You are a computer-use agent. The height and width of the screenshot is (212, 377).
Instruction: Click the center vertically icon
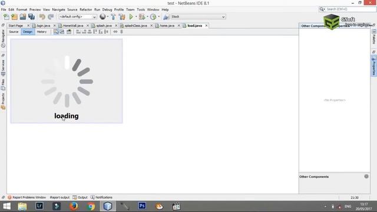coord(106,32)
